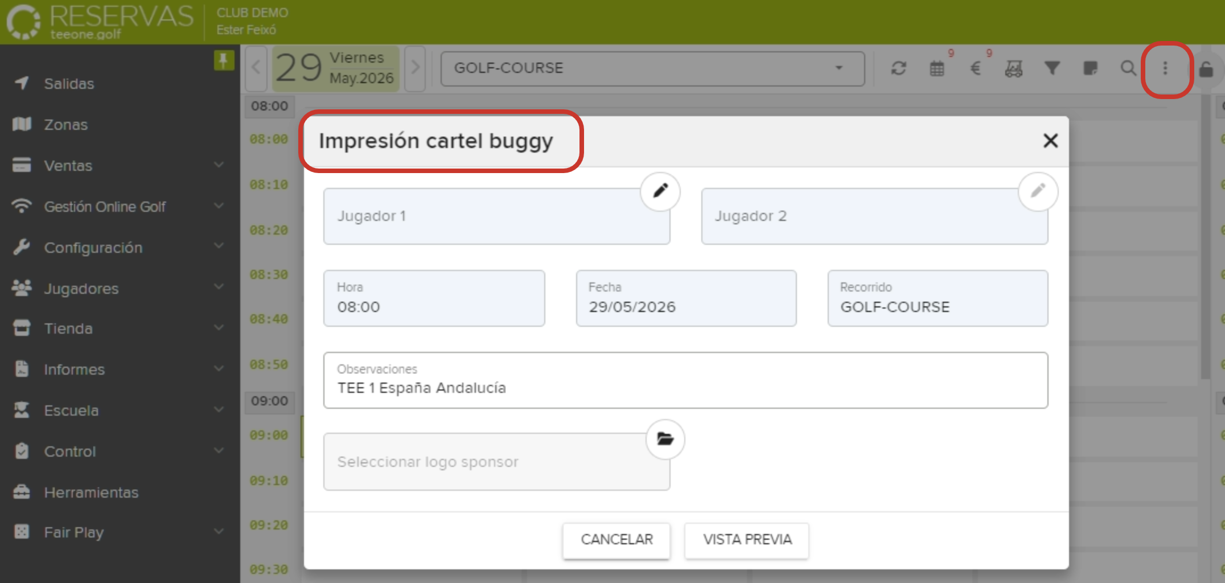
Task: Toggle the padlock unlock icon
Action: (1206, 69)
